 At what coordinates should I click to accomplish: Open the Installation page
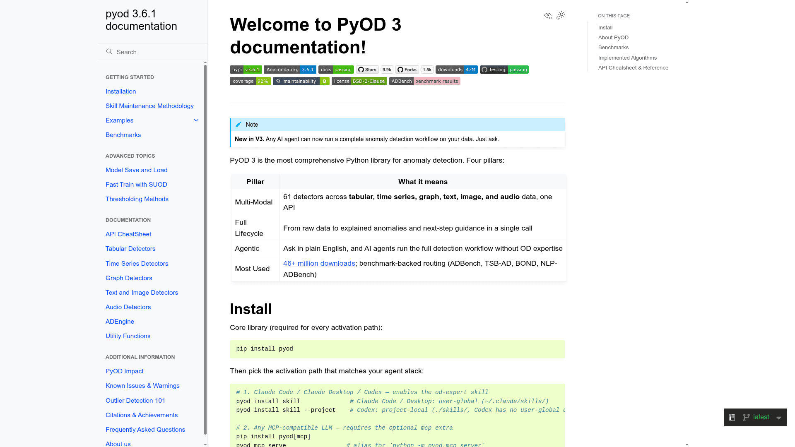coord(120,91)
